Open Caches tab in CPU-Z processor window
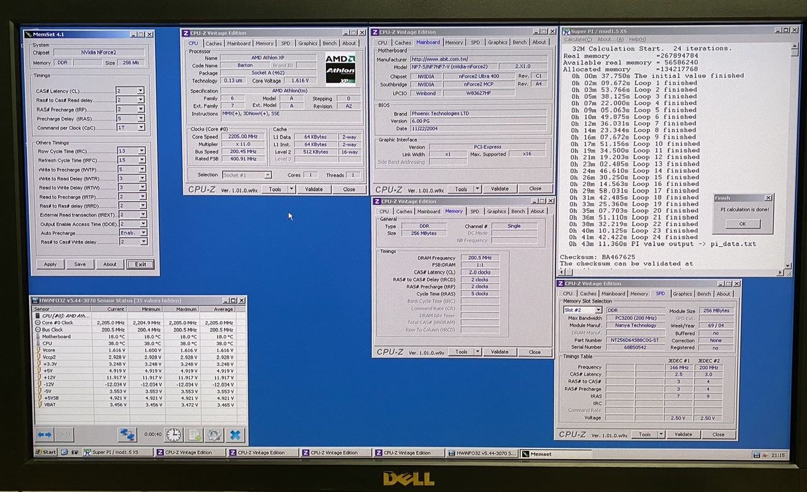Screen dimensions: 807x492 click(214, 44)
